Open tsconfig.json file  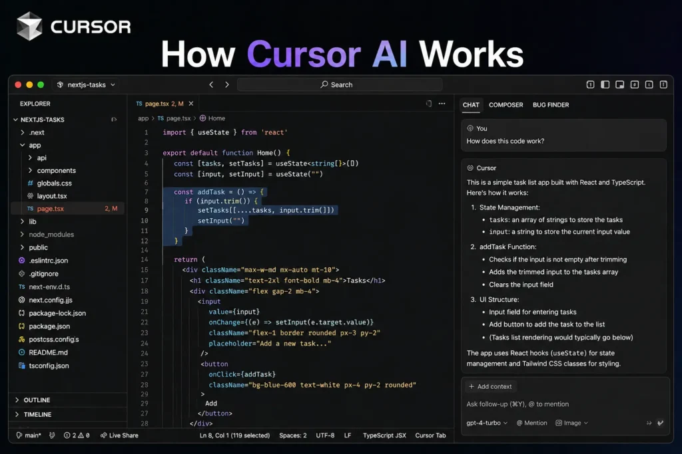pyautogui.click(x=49, y=366)
